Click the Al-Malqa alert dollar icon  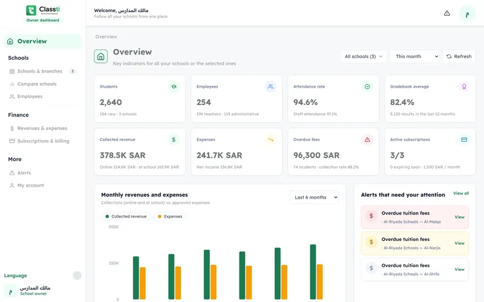[371, 216]
